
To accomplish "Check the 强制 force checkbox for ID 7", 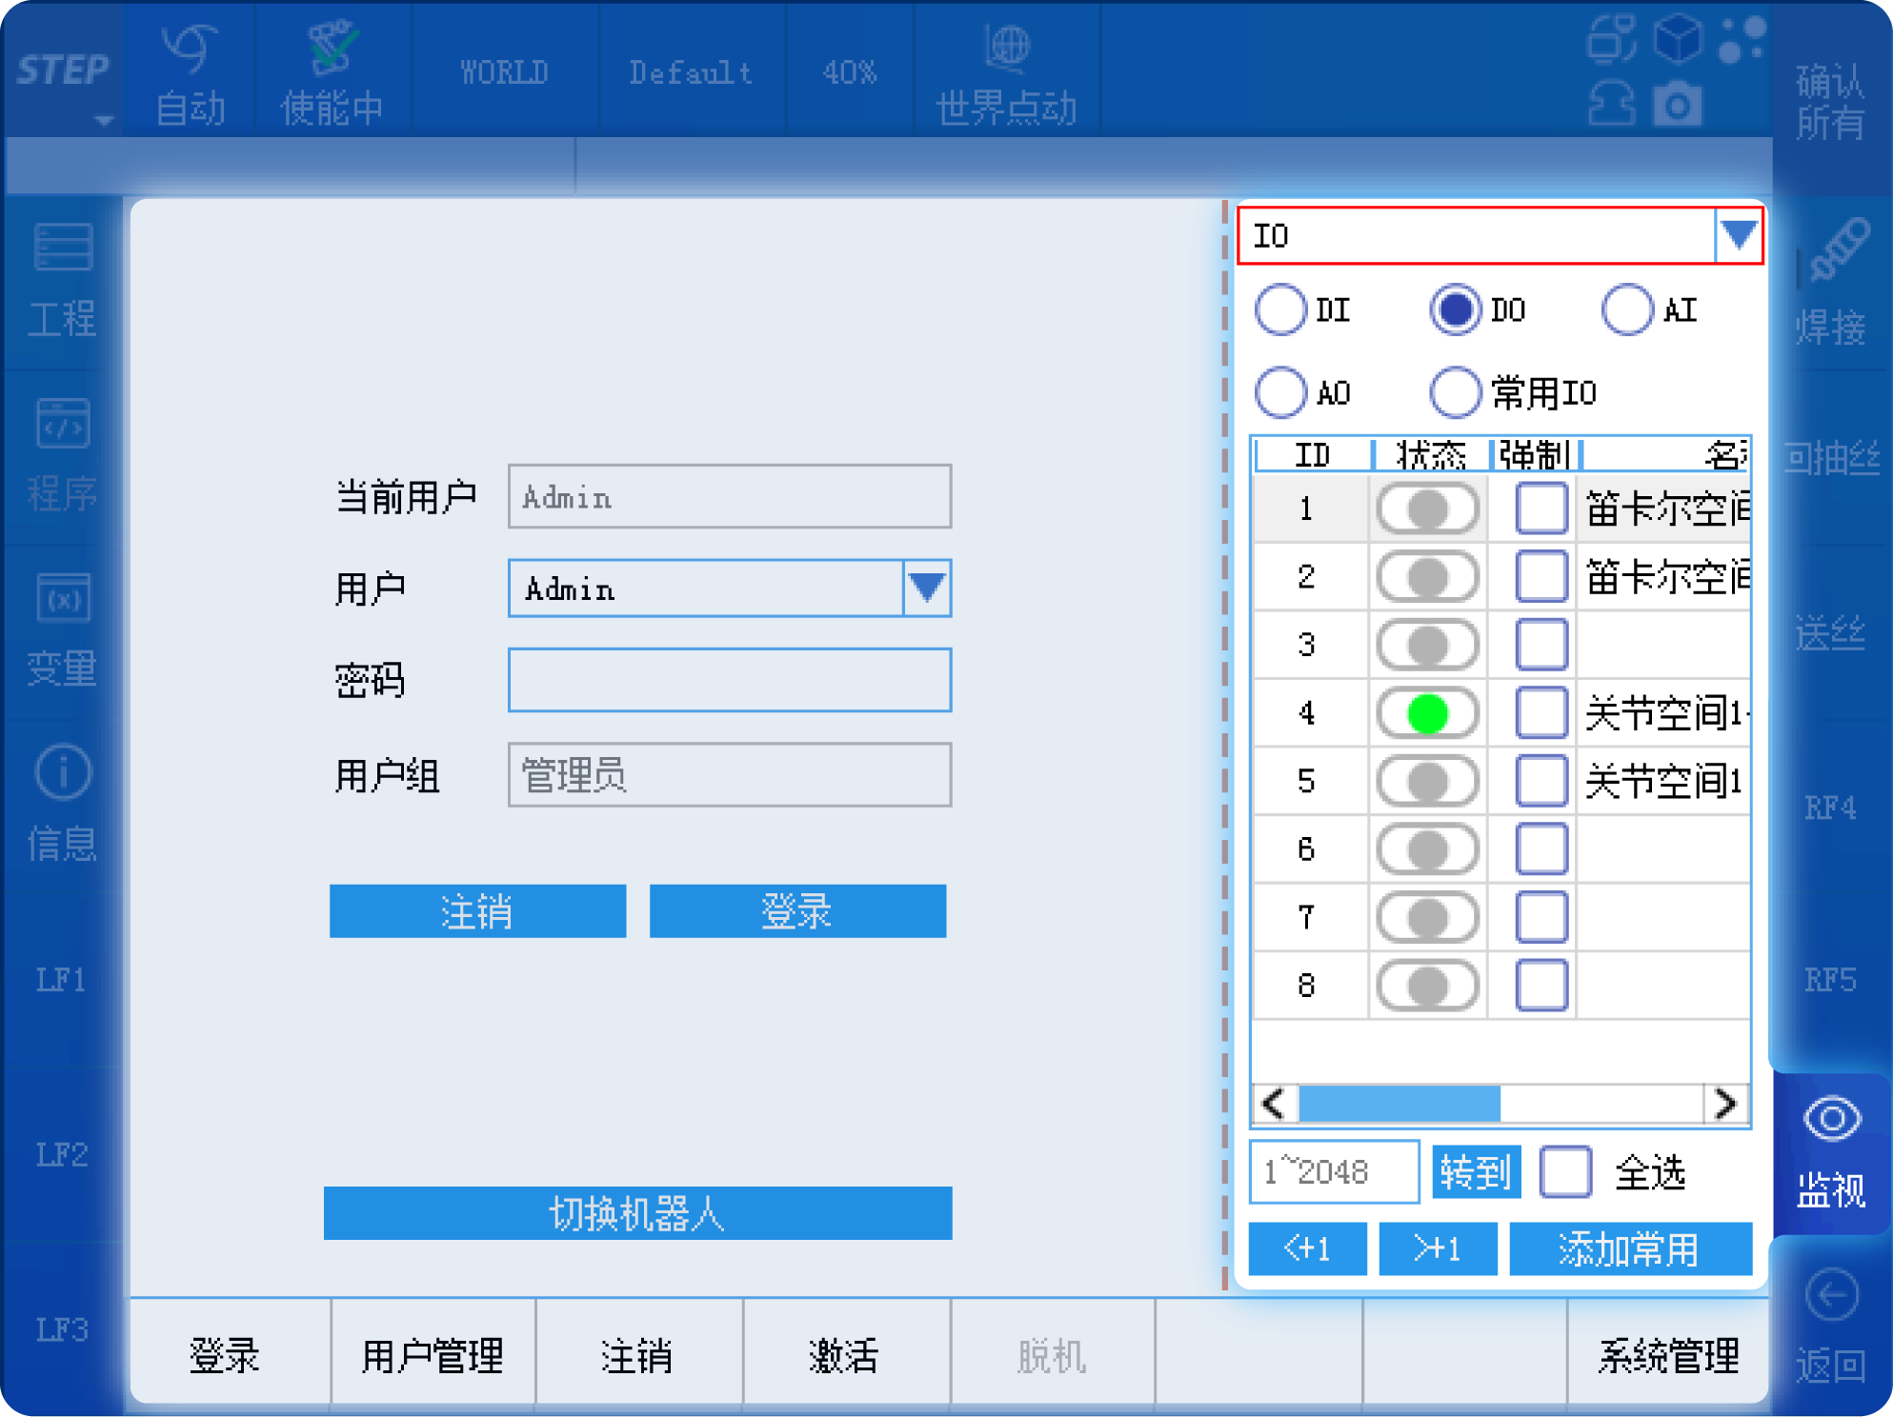I will click(x=1541, y=917).
